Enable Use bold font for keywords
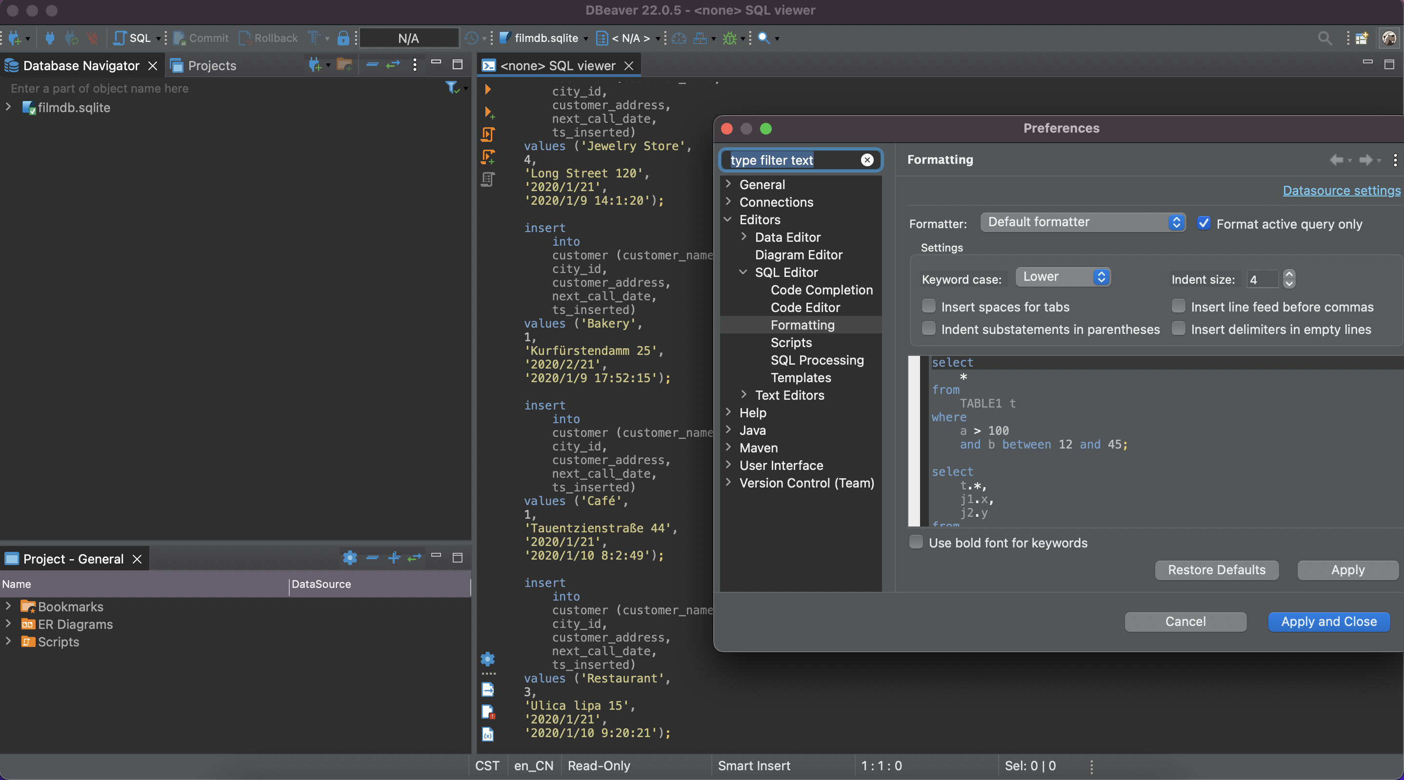This screenshot has width=1404, height=780. (916, 543)
